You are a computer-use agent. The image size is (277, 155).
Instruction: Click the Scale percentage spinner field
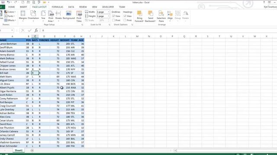tap(103, 20)
